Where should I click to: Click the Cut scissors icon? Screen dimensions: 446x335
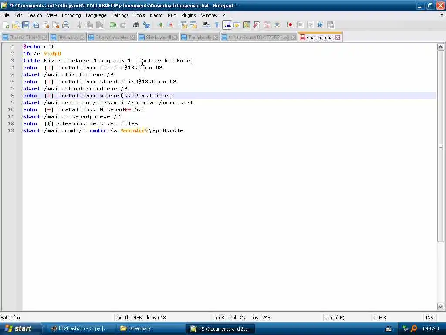click(x=79, y=25)
